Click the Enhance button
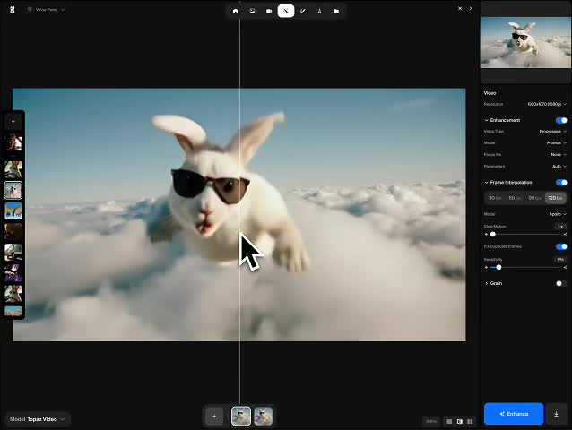The height and width of the screenshot is (430, 572). pyautogui.click(x=514, y=414)
